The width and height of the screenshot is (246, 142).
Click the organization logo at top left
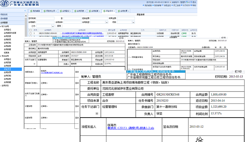pyautogui.click(x=5, y=4)
